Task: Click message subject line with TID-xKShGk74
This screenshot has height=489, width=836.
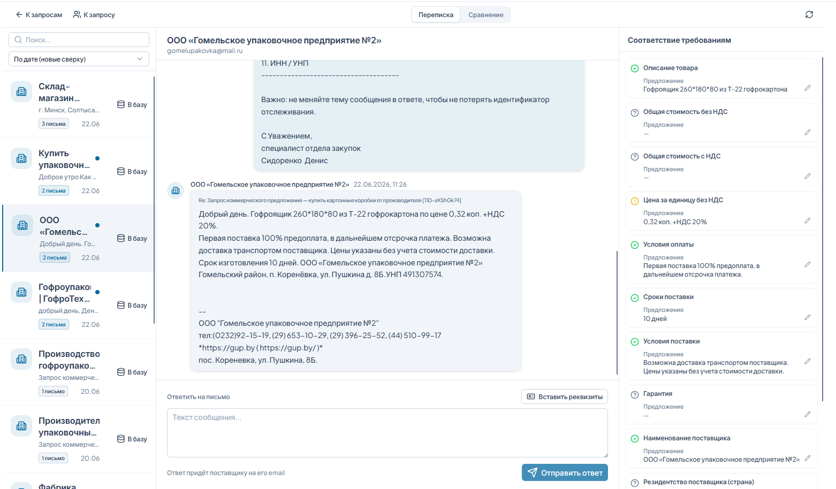Action: click(x=330, y=200)
